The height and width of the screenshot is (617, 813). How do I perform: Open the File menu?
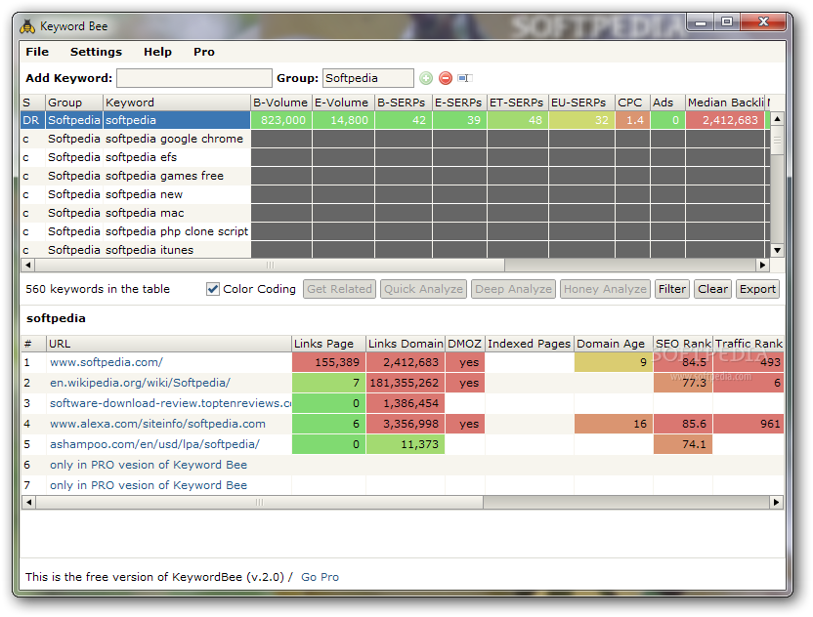(37, 52)
